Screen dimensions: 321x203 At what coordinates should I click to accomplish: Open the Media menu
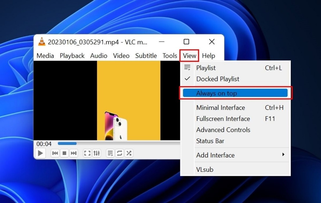click(x=45, y=56)
